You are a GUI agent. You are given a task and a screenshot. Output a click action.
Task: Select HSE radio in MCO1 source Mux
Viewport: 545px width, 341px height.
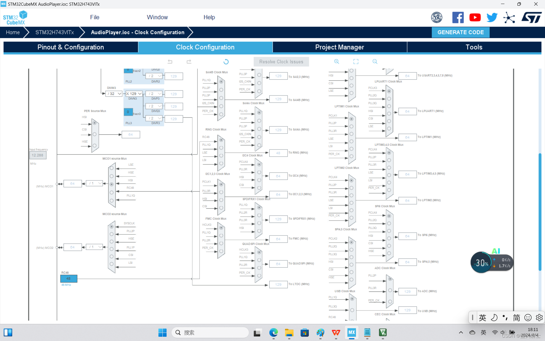(x=112, y=176)
